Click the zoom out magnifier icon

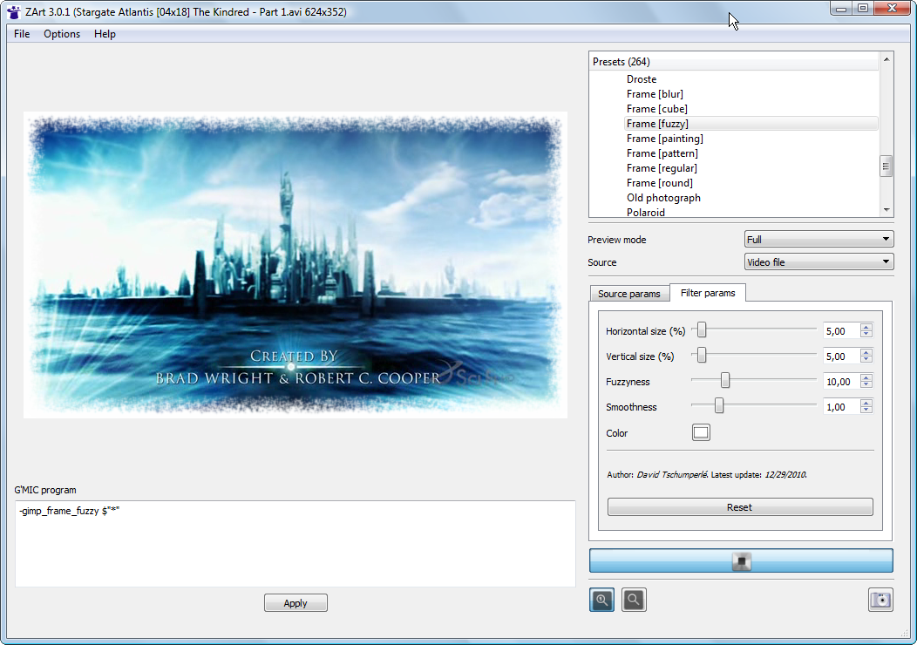634,600
